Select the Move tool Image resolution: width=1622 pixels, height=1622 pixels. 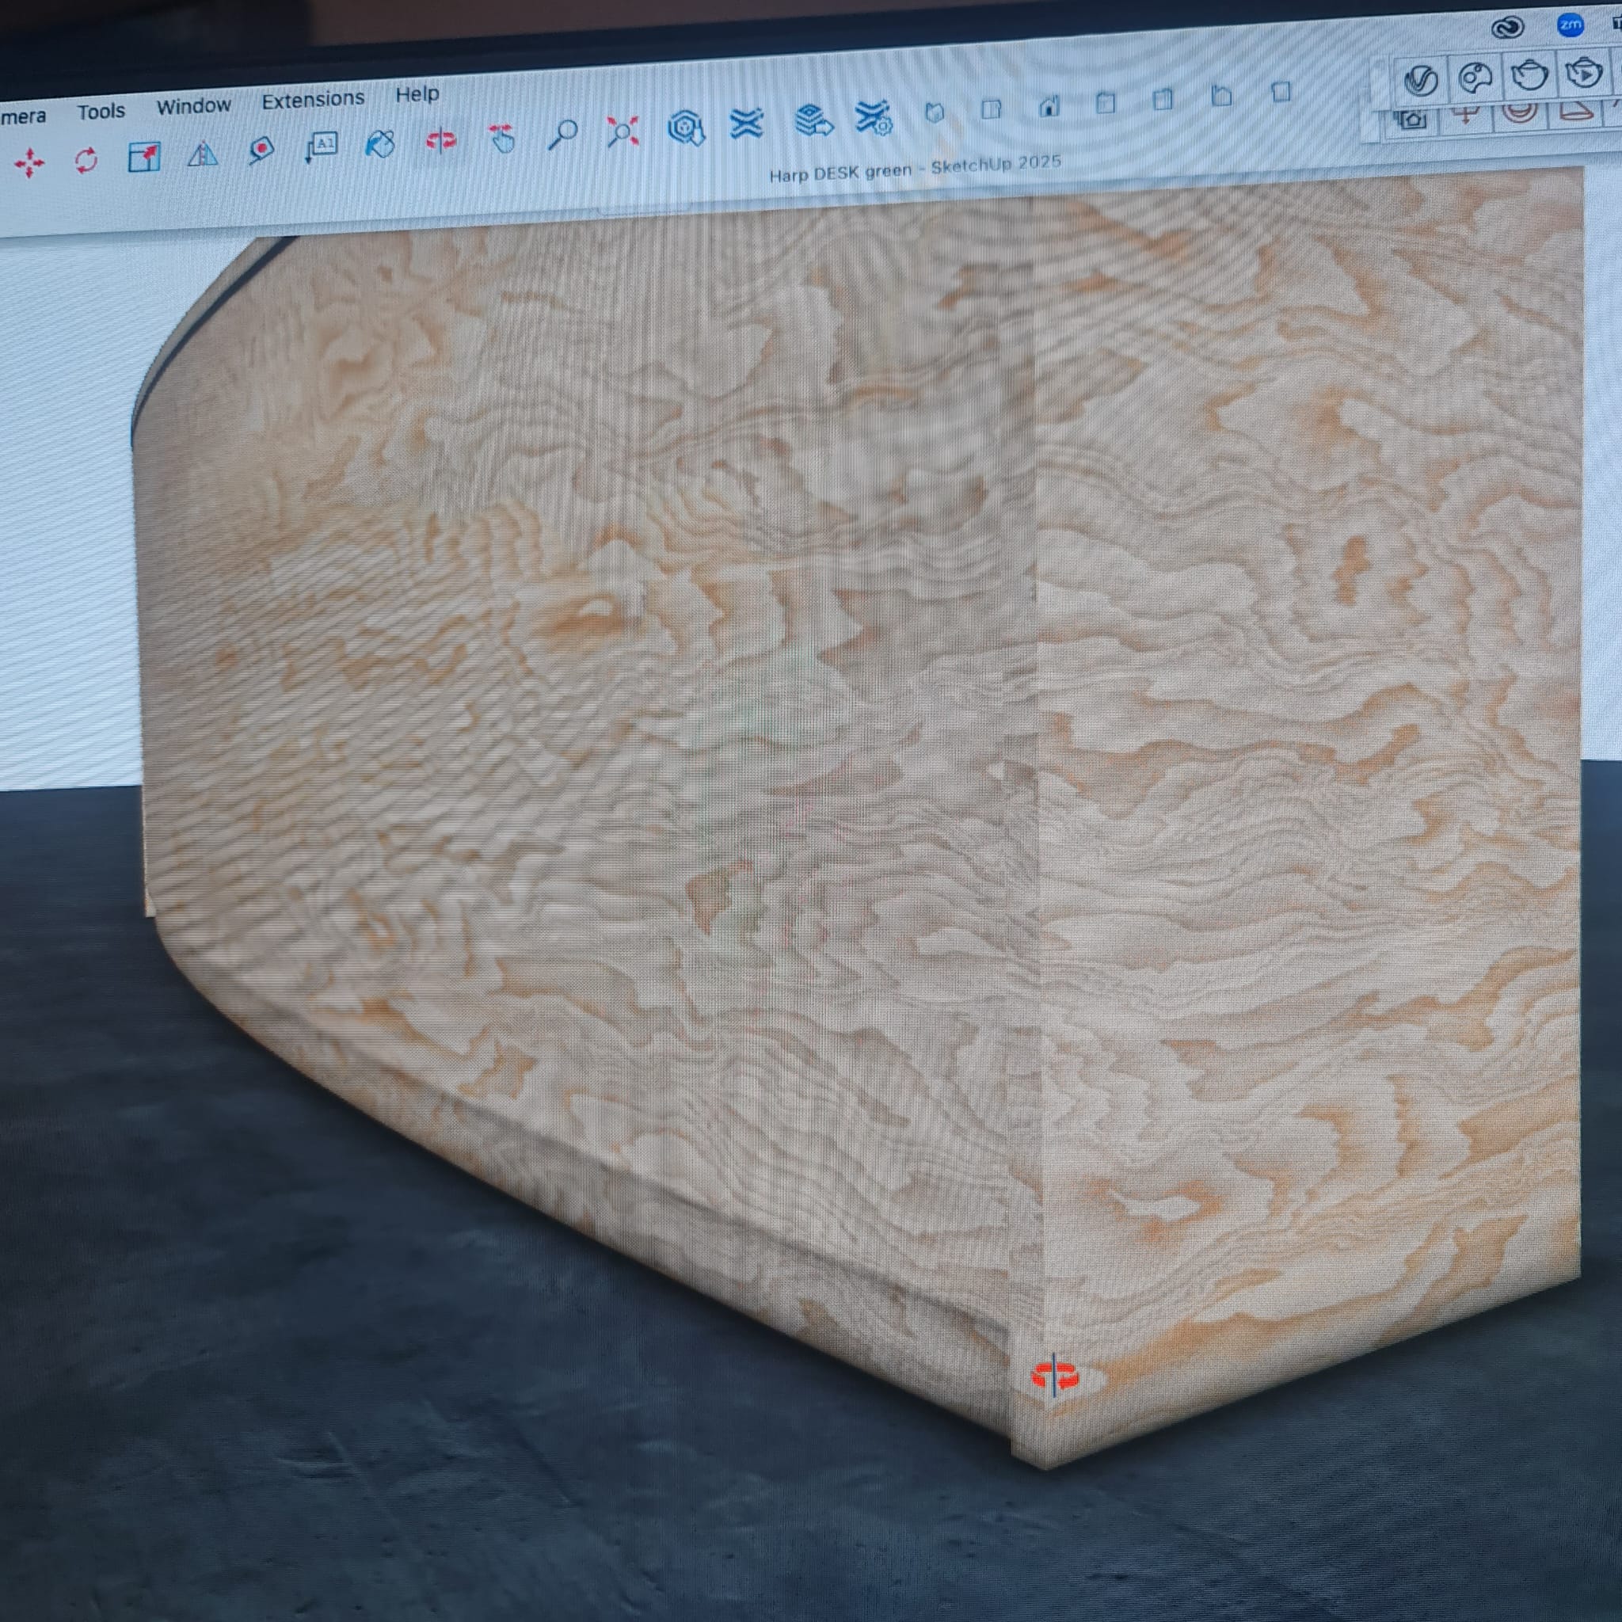coord(29,163)
